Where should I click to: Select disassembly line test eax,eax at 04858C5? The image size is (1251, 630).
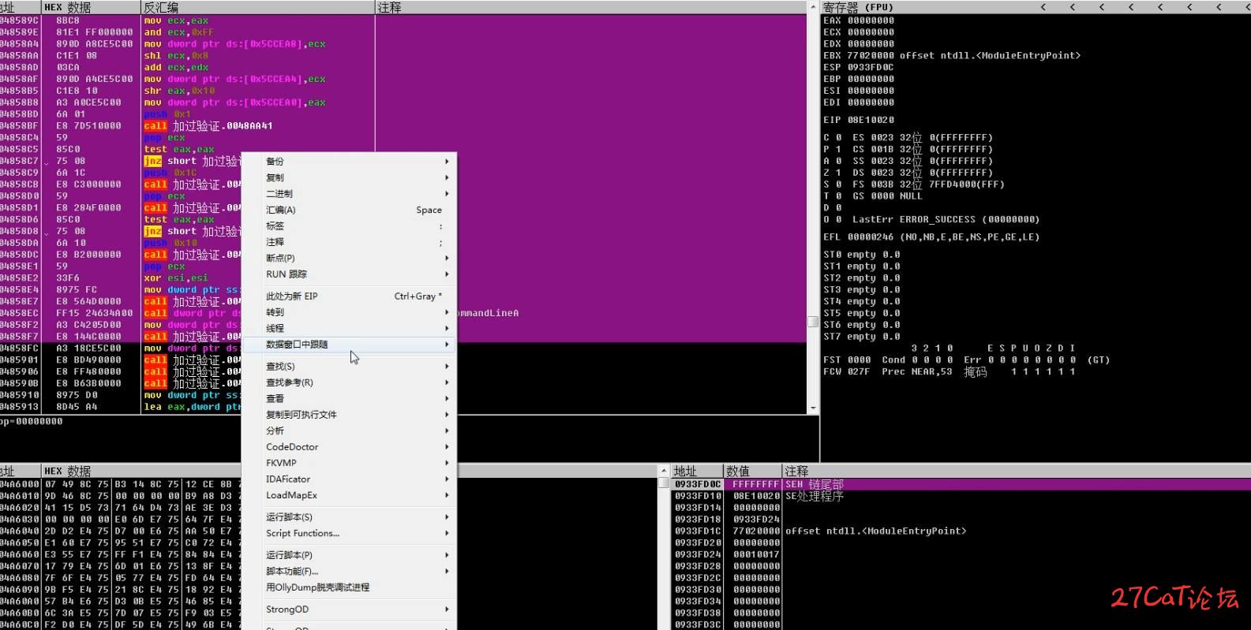[x=179, y=149]
